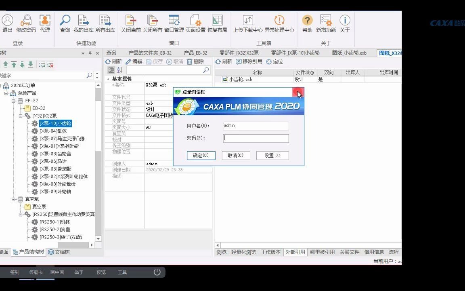Open 修改密码 change password tool
Viewport: 465px width, 291px height.
tap(26, 23)
